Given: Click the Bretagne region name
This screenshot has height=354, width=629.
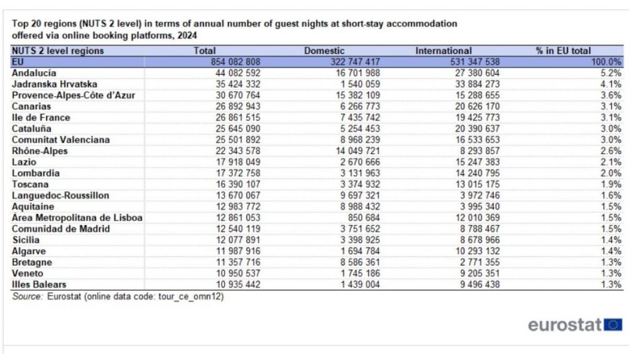Looking at the screenshot, I should (x=32, y=263).
